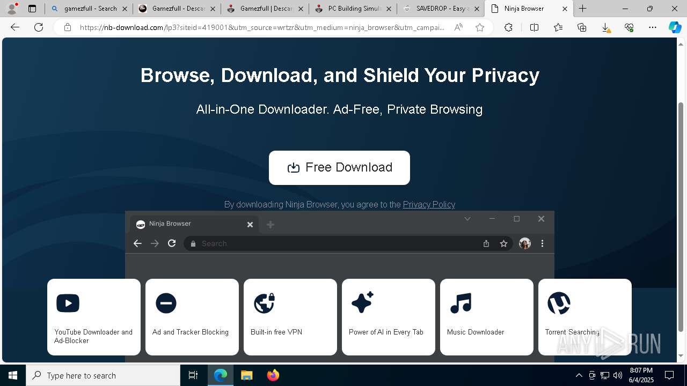Close the SAVEDROP tab
Image resolution: width=687 pixels, height=386 pixels.
(477, 9)
